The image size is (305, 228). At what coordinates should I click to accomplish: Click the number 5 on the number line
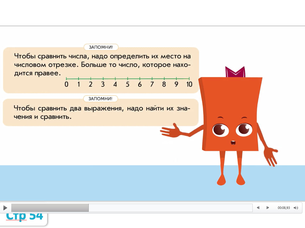pos(127,85)
